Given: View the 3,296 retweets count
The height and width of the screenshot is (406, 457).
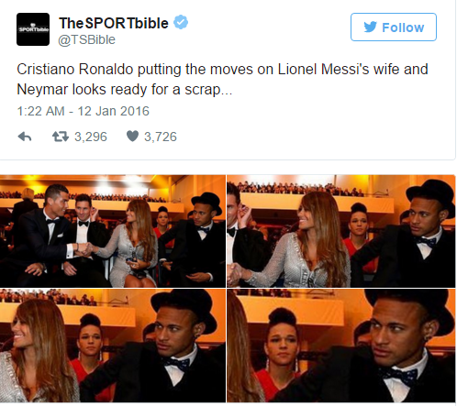Looking at the screenshot, I should 91,137.
